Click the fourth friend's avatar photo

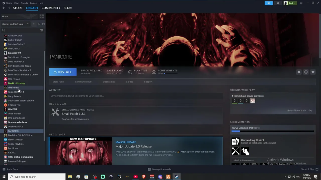(253, 101)
